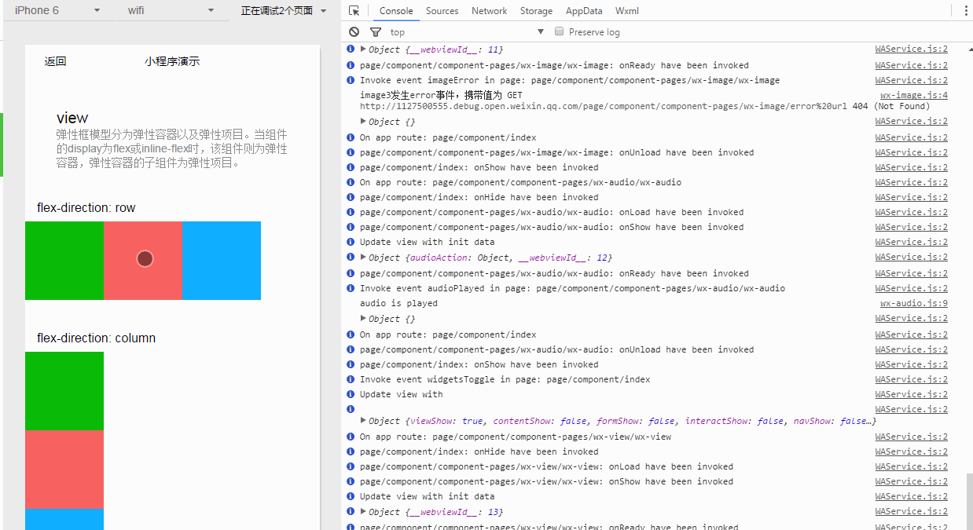
Task: Open the top context selector dropdown
Action: (x=467, y=32)
